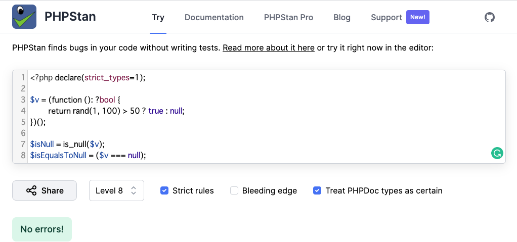Click the PHPStan title text
This screenshot has height=242, width=517.
(70, 17)
